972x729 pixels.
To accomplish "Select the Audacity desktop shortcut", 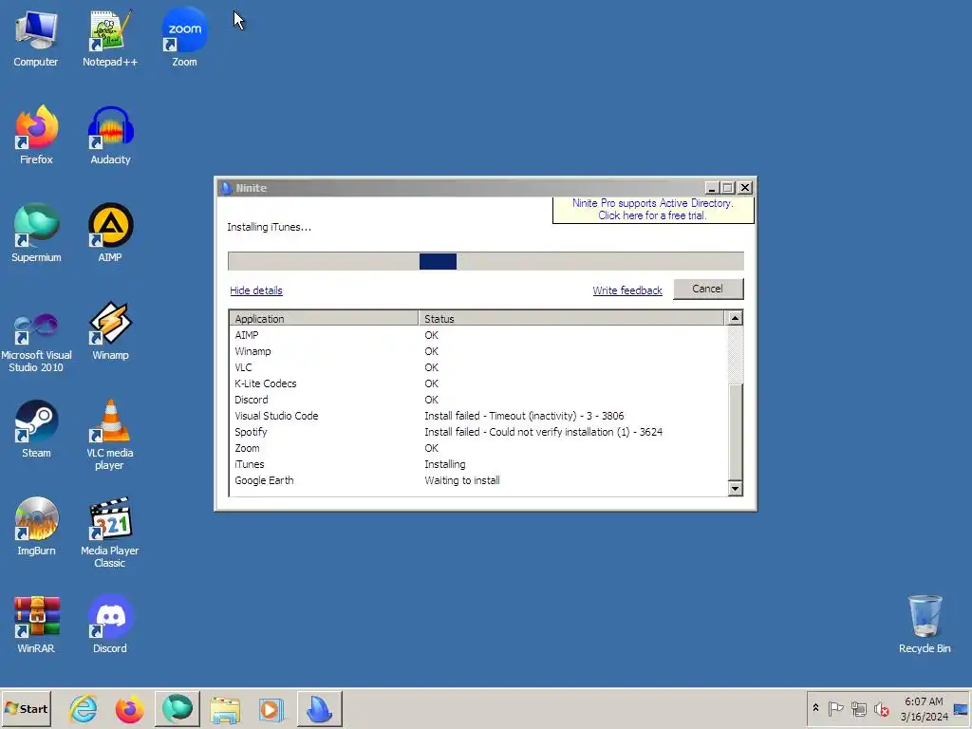I will (110, 136).
